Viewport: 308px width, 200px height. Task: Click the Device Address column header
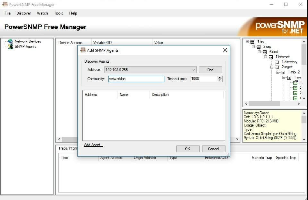point(74,43)
